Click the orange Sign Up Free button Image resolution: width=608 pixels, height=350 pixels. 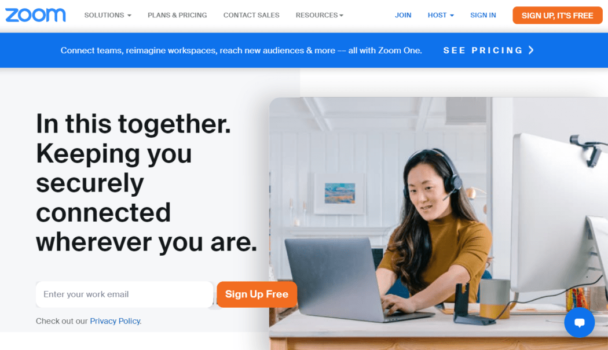pyautogui.click(x=257, y=294)
